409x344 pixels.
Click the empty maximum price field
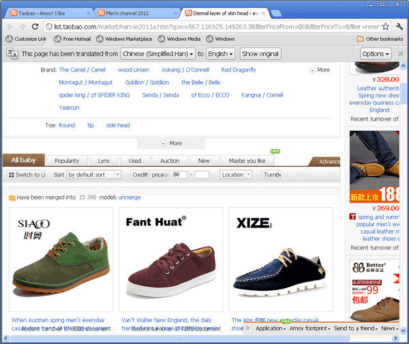coord(202,174)
